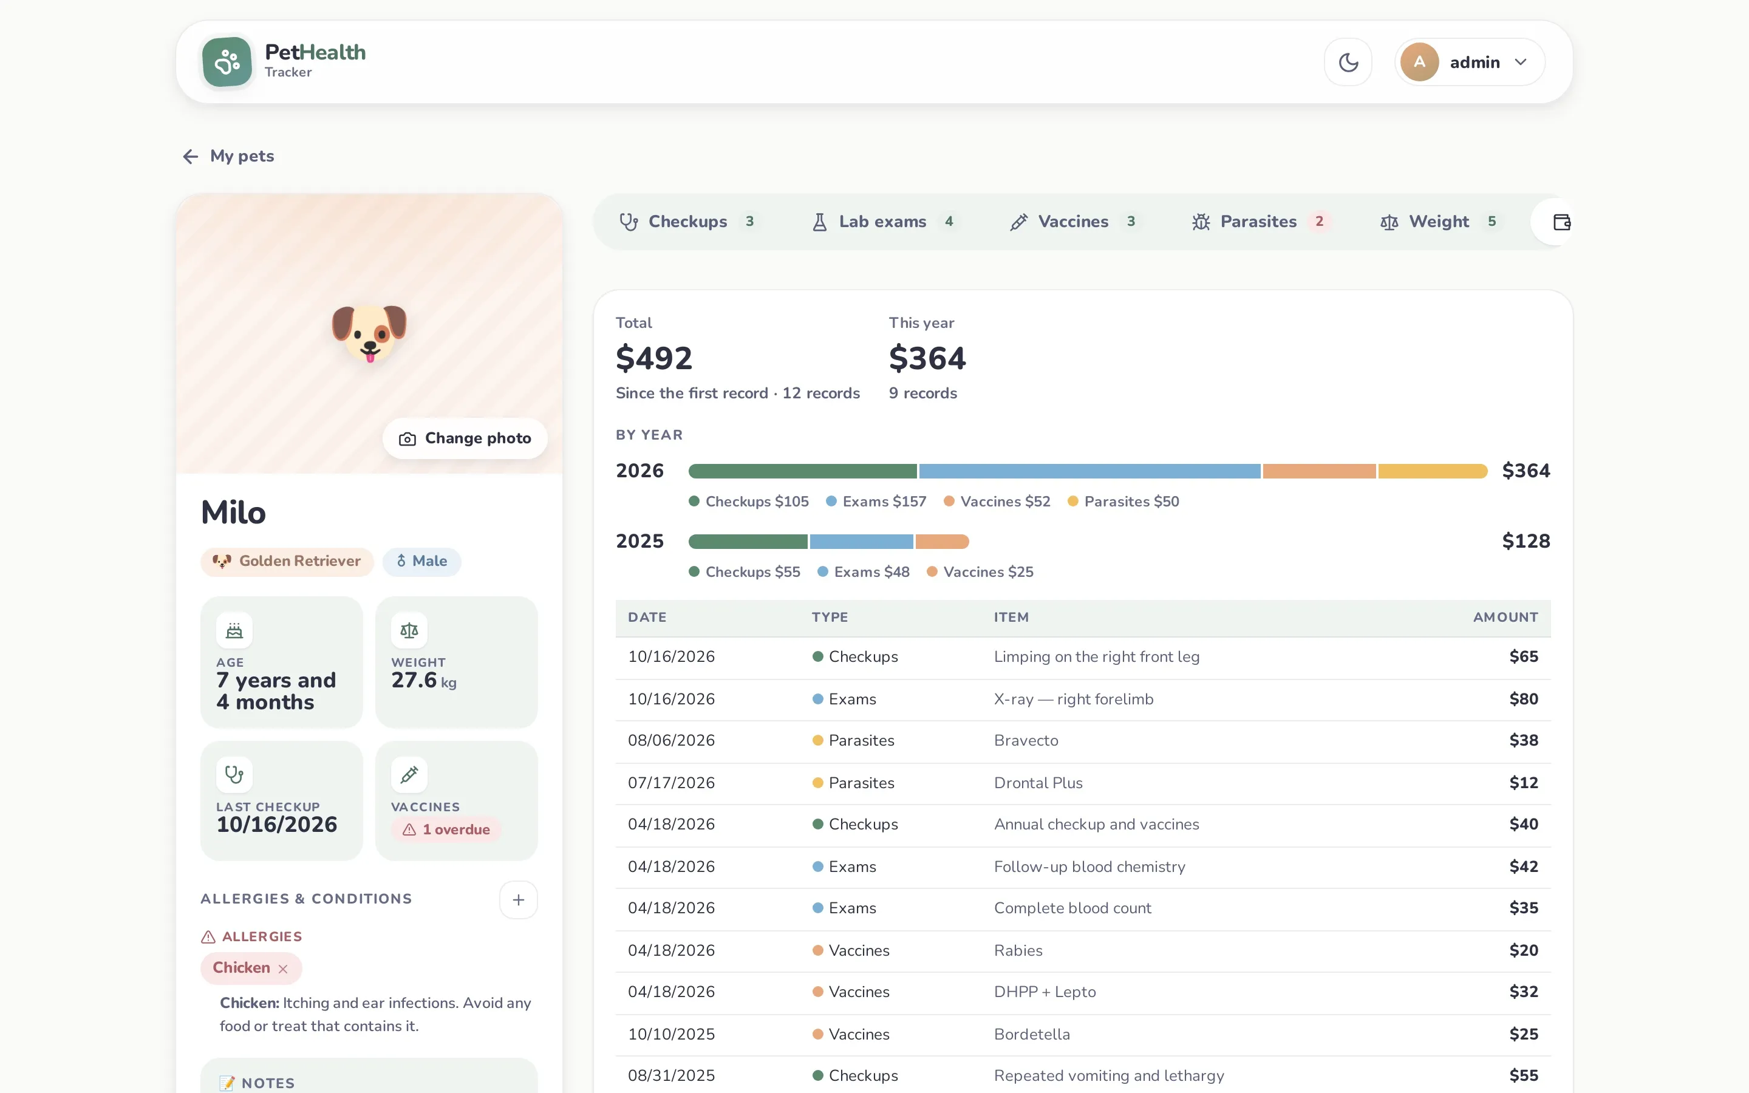The height and width of the screenshot is (1093, 1749).
Task: Click the blue Exams segment of 2026 bar
Action: (1089, 471)
